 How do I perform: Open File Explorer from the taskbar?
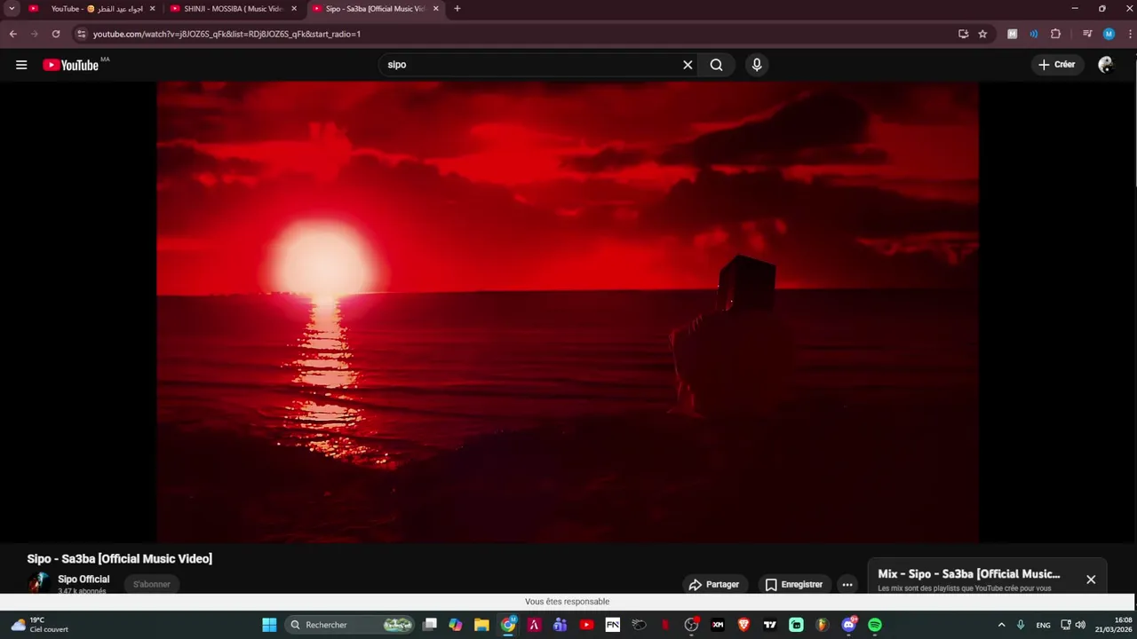click(481, 625)
